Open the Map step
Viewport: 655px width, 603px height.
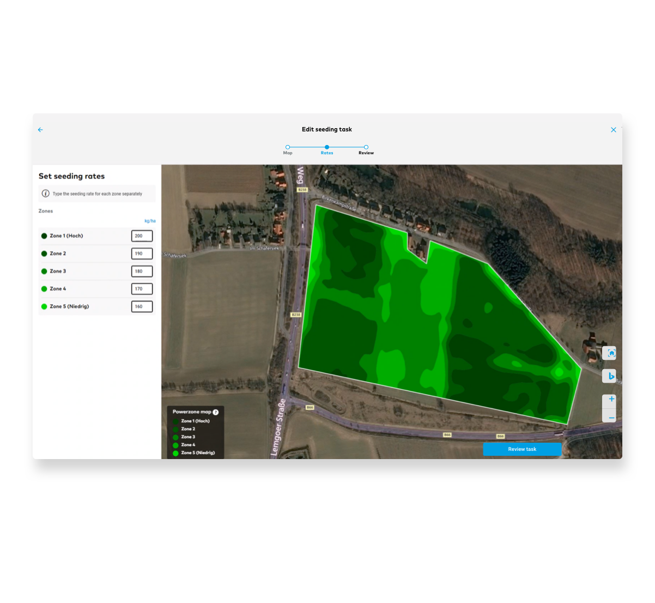[x=288, y=149]
